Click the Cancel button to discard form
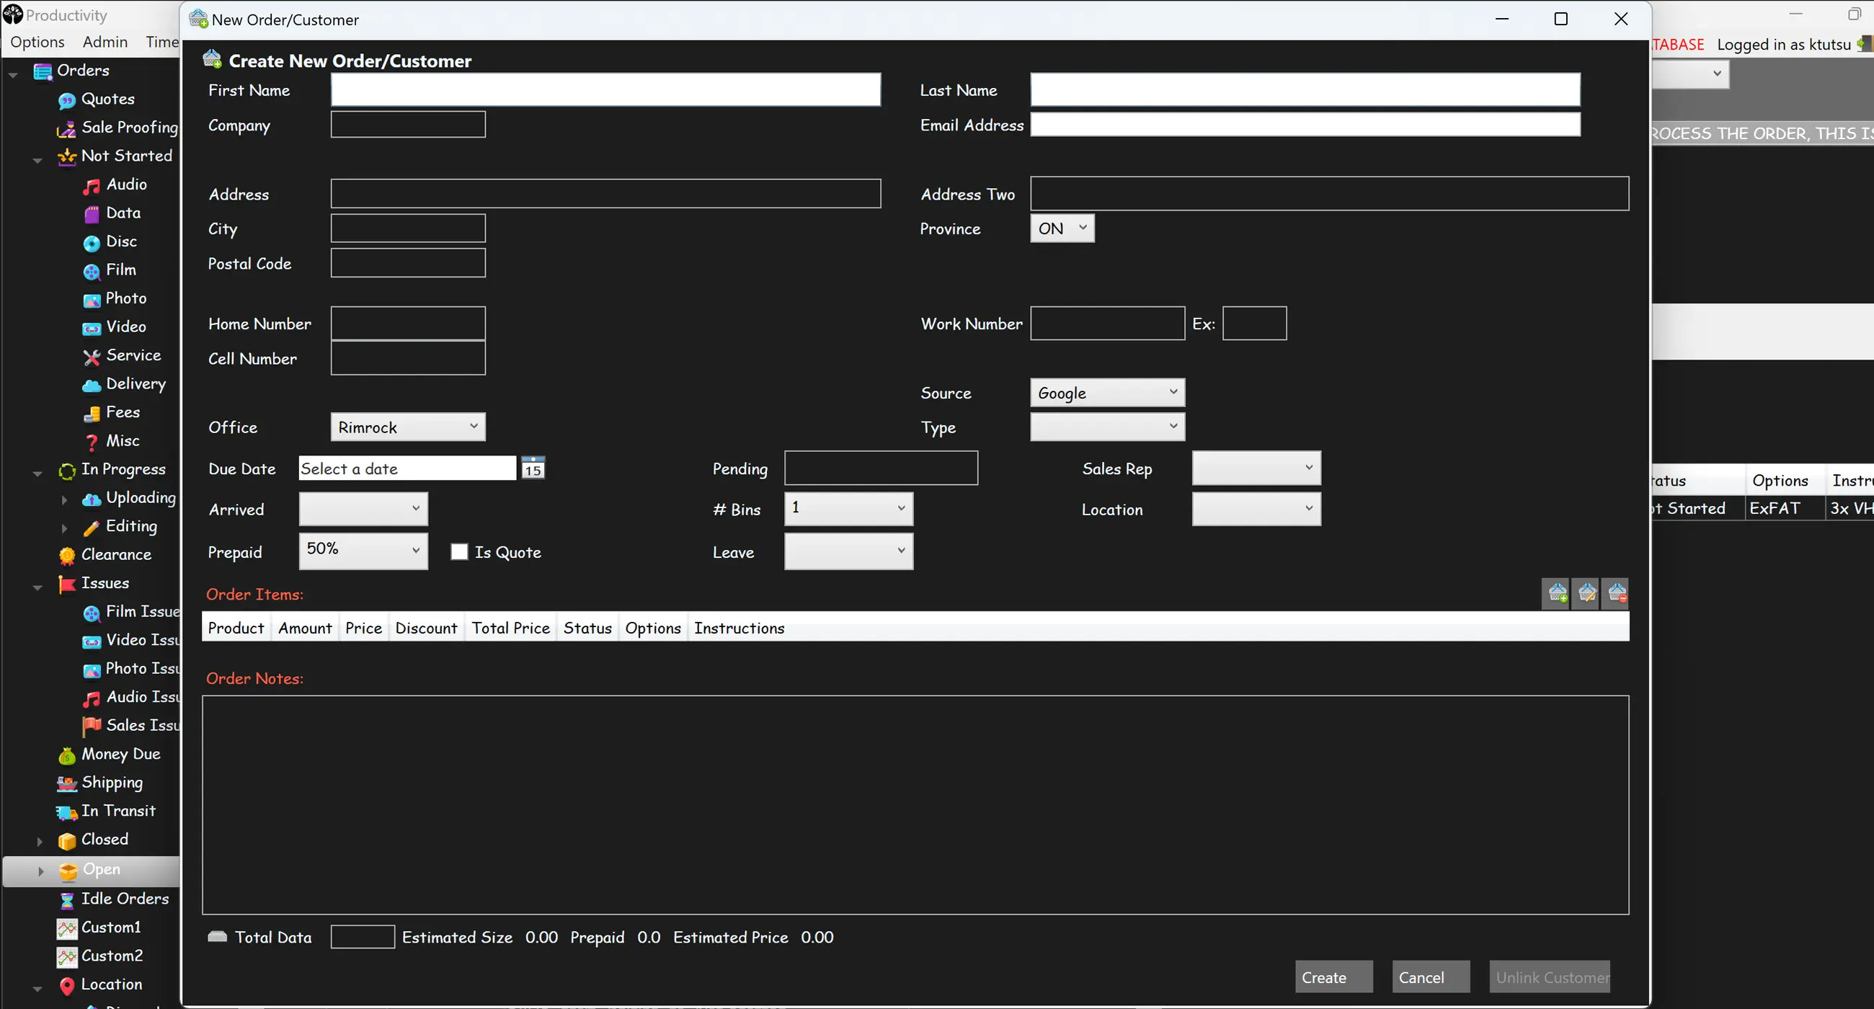This screenshot has width=1874, height=1009. [x=1423, y=977]
